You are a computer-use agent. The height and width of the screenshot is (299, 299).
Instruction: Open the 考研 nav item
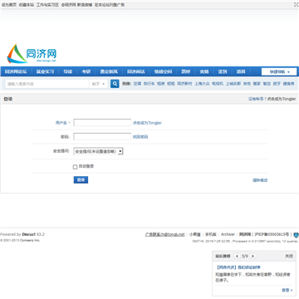pos(86,71)
